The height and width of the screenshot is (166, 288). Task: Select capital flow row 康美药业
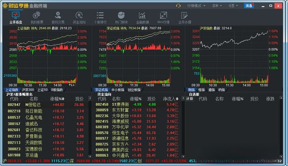[x=137, y=150]
